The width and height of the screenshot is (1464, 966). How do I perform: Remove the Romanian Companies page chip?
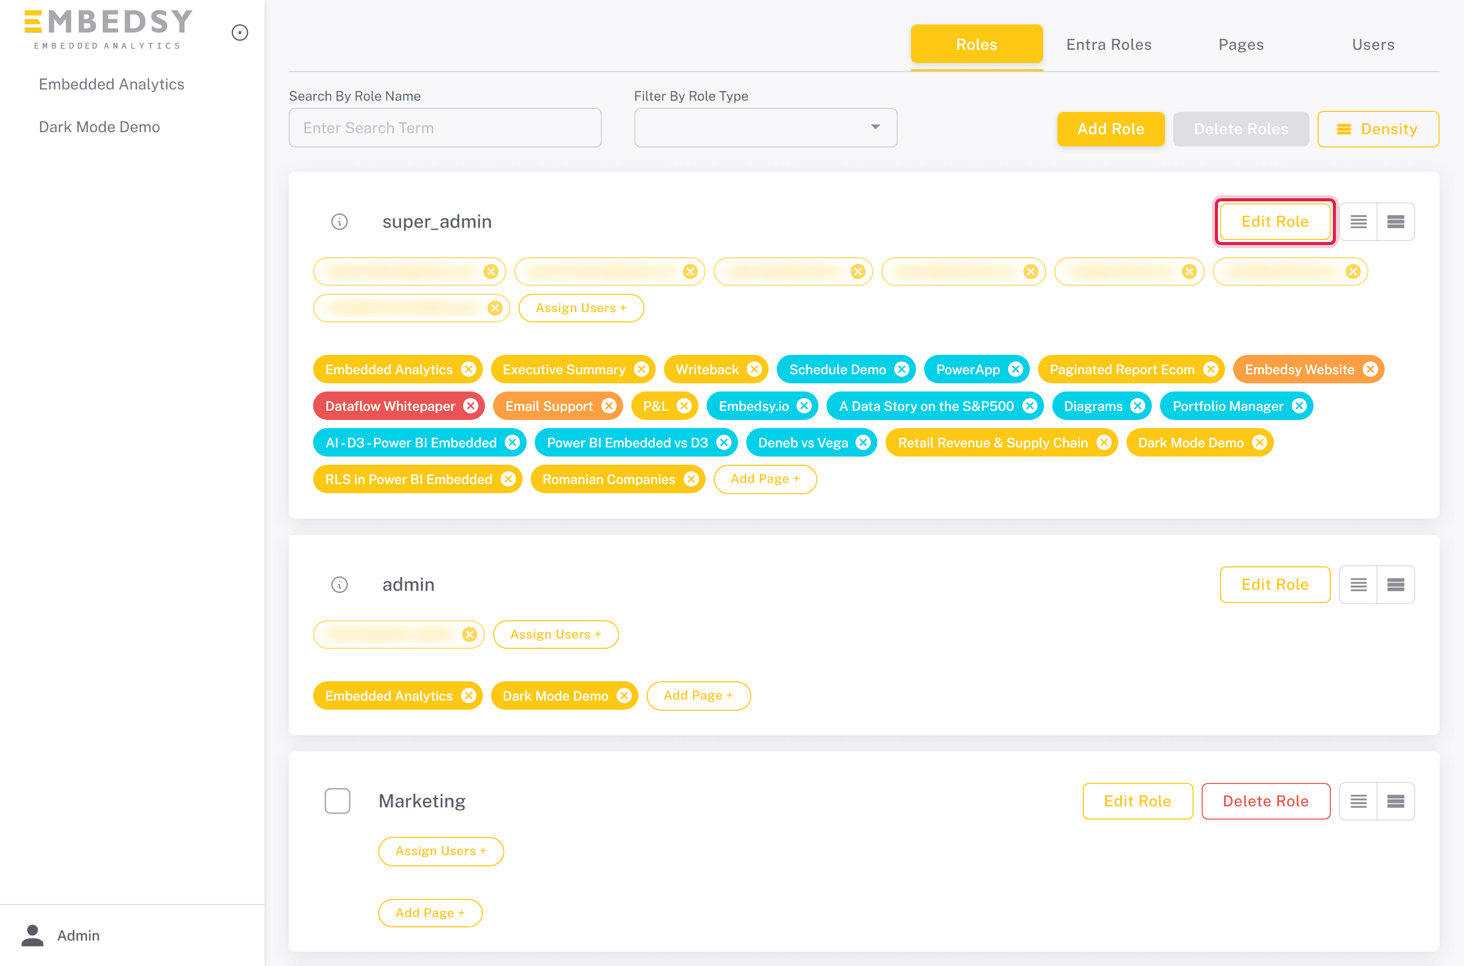691,479
